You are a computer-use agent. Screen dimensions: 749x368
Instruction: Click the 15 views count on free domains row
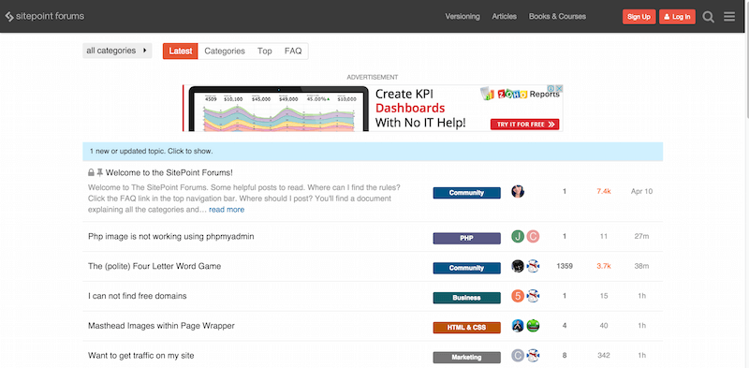coord(604,296)
